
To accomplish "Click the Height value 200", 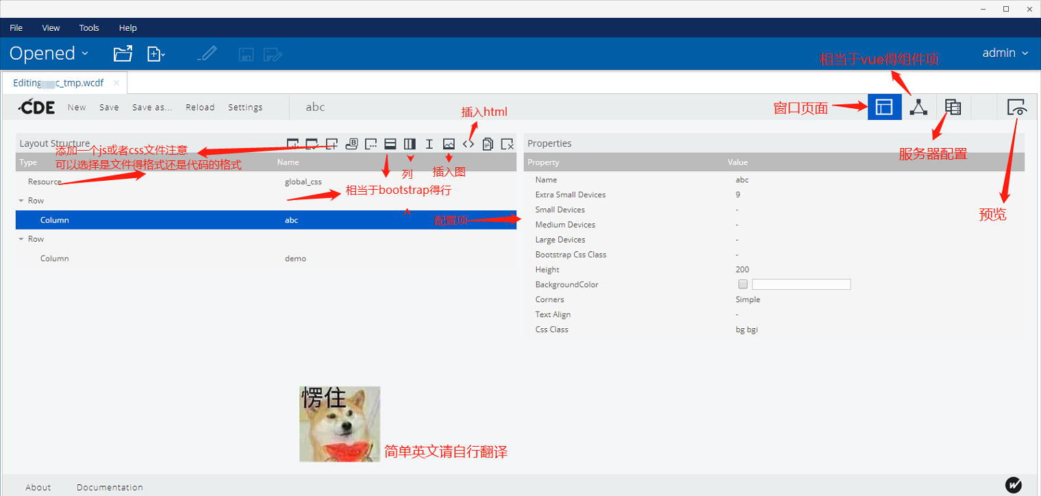I will (x=742, y=269).
